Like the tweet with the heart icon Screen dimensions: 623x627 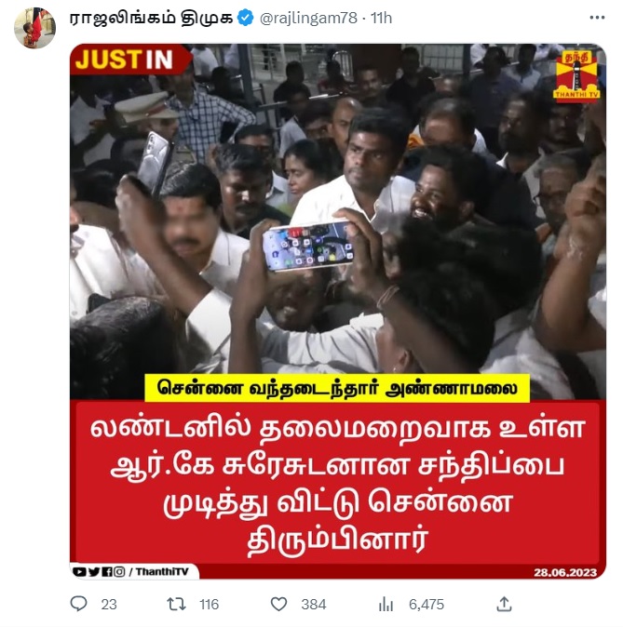tap(278, 604)
